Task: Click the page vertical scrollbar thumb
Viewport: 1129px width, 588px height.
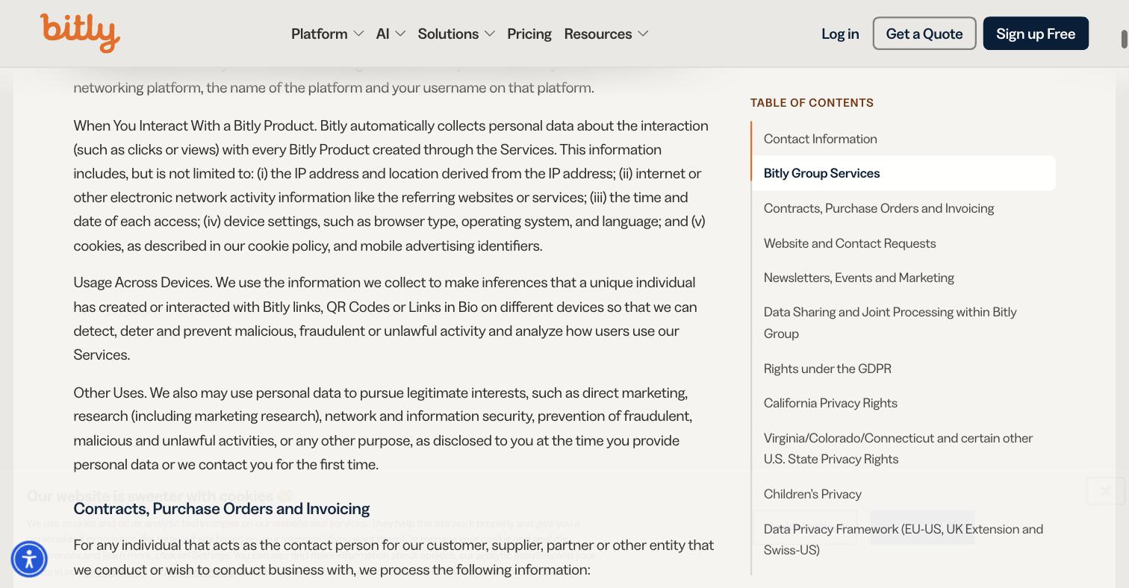Action: (x=1124, y=40)
